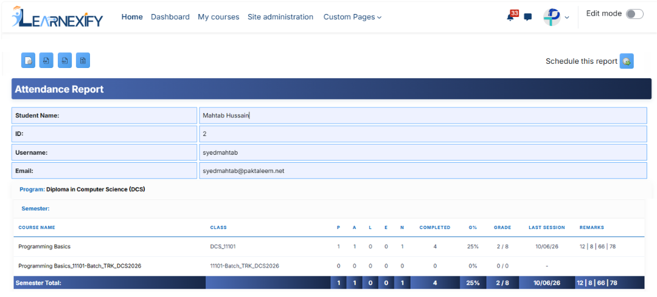Click the GRADE column header
657x297 pixels.
click(x=502, y=228)
